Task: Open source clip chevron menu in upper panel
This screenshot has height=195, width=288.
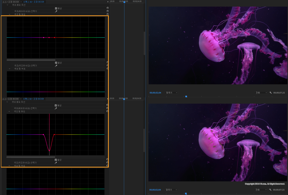Action: click(21, 2)
